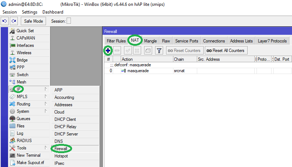Viewport: 292px width, 167px height.
Task: Open Switch icon in sidebar
Action: tap(12, 75)
